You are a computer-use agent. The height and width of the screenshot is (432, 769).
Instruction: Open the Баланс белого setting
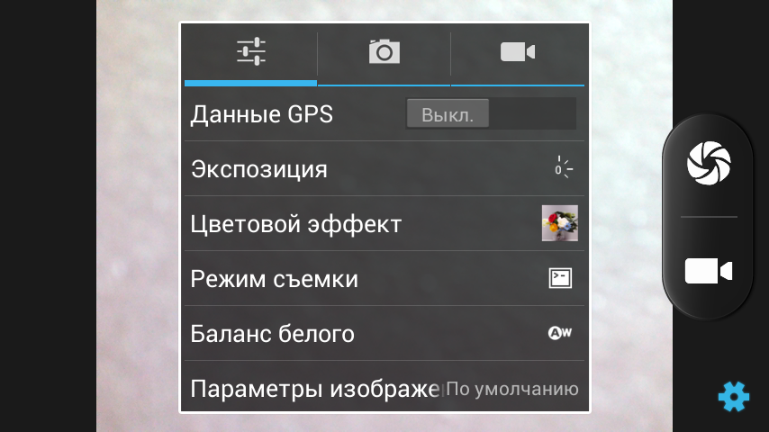click(x=384, y=333)
